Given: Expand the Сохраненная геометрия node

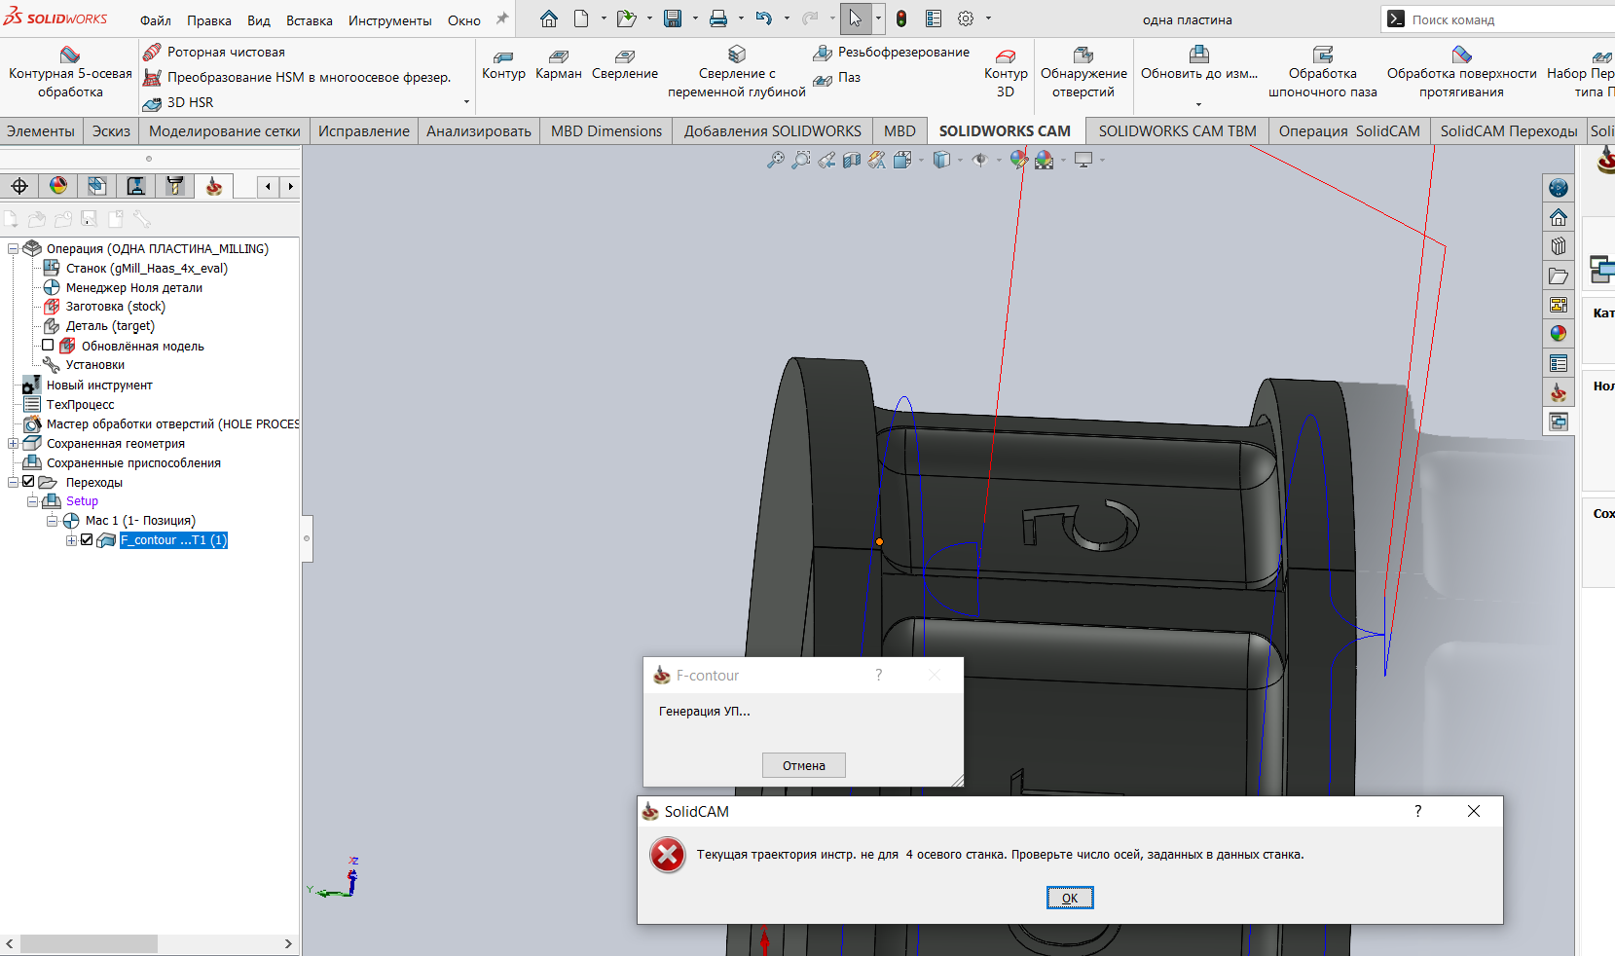Looking at the screenshot, I should 14,444.
